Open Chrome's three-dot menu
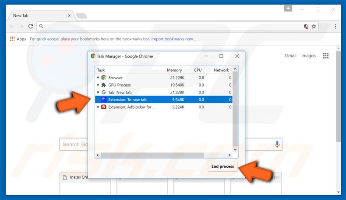346x200 pixels. pyautogui.click(x=335, y=26)
